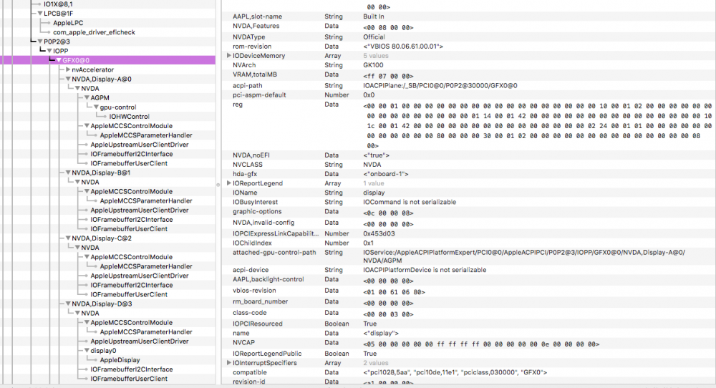716x388 pixels.
Task: Expand the IOReportLegend array property
Action: tap(229, 183)
